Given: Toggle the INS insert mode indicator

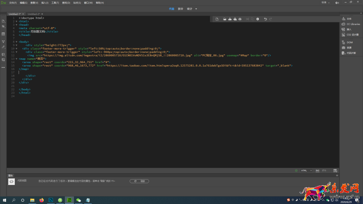Looking at the screenshot, I should click(317, 170).
